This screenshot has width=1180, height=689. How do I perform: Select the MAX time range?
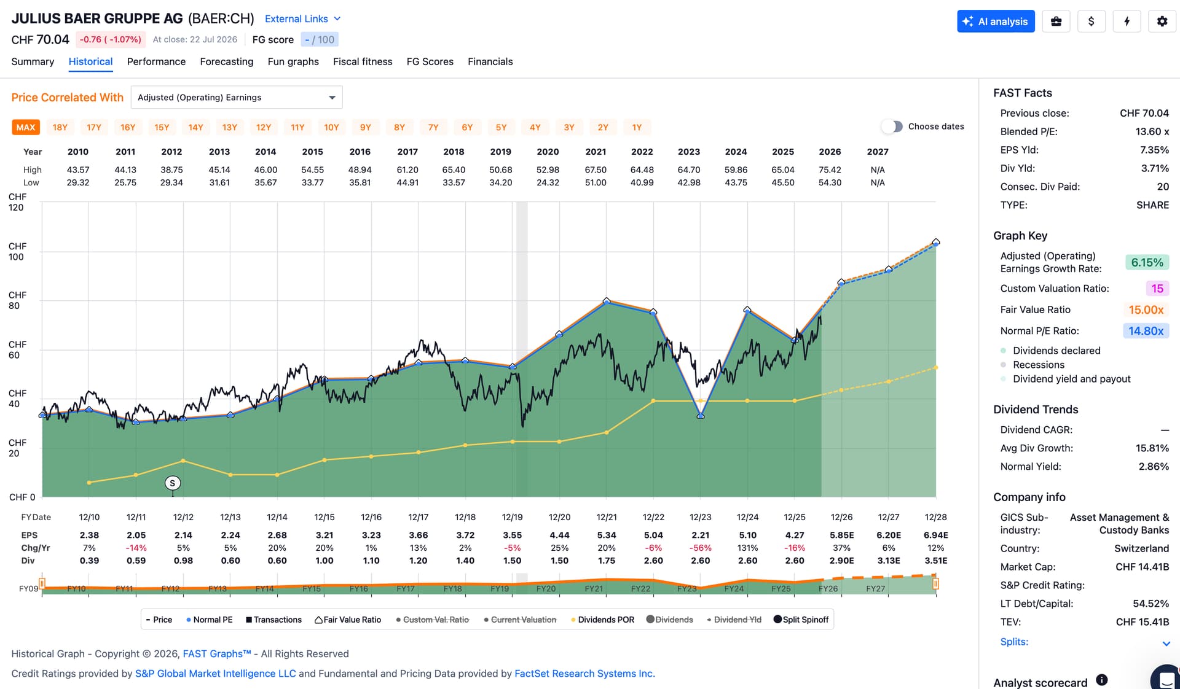[x=26, y=127]
